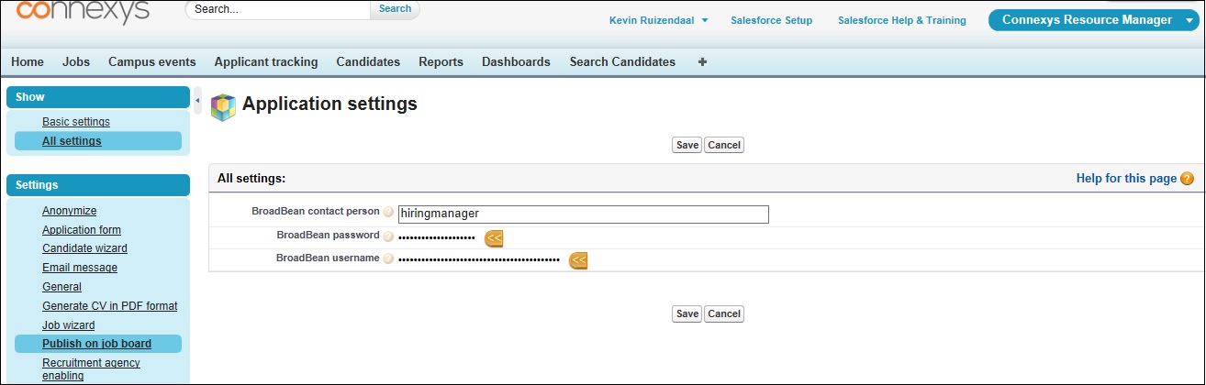Screen dimensions: 1206x385
Task: Open the Home tab
Action: 28,61
